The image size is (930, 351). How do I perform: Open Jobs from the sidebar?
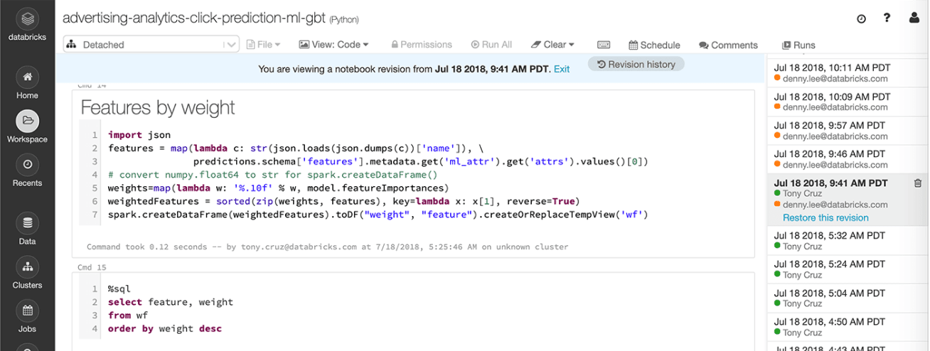point(27,311)
